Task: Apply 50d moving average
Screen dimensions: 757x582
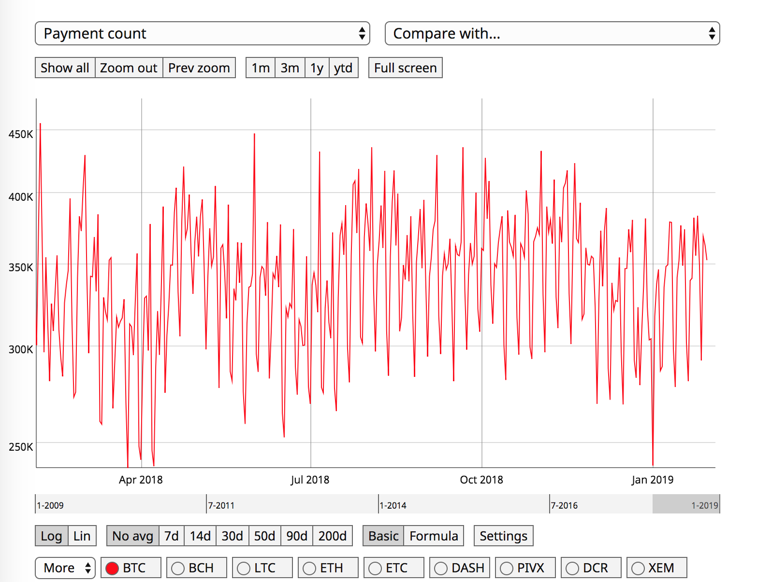Action: [x=264, y=536]
